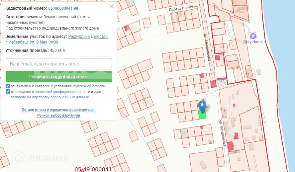Image resolution: width=295 pixels, height=172 pixels.
Task: Close the cadastral info panel
Action: coord(112,6)
